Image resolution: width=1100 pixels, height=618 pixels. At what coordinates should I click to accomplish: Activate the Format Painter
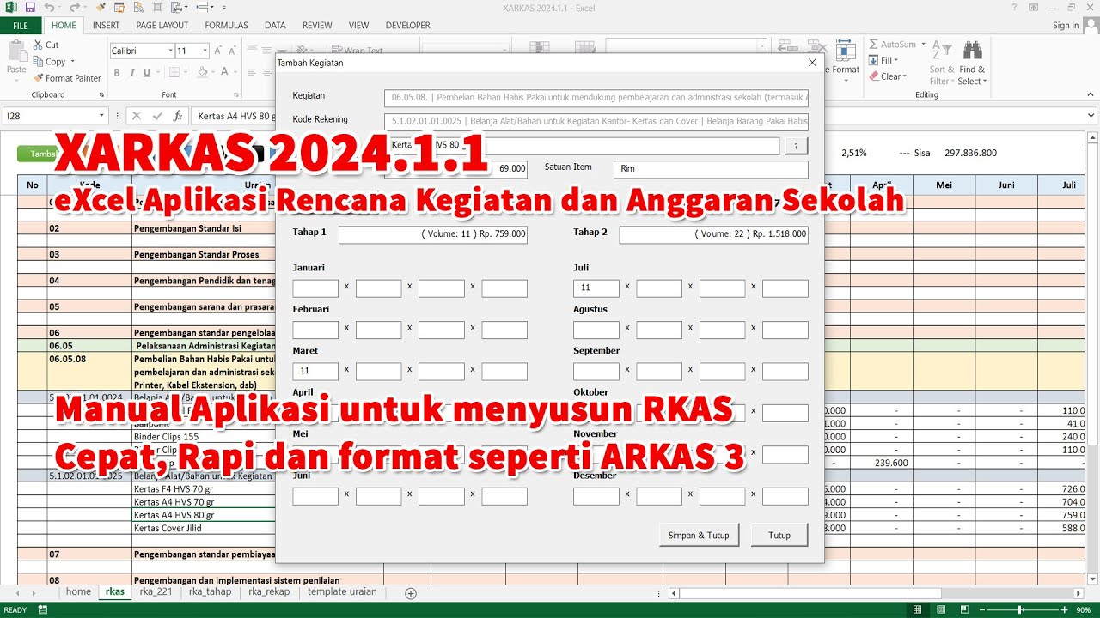coord(66,78)
